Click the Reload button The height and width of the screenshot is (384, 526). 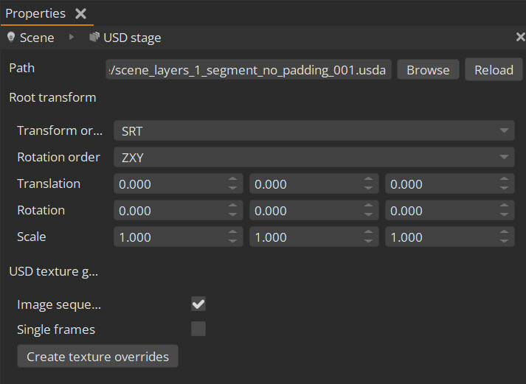[494, 69]
